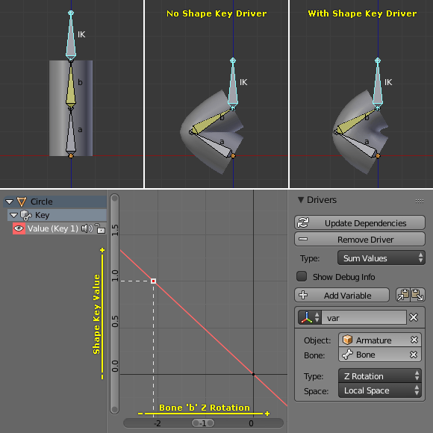Clear the Armature object field
The height and width of the screenshot is (433, 433).
[x=414, y=340]
